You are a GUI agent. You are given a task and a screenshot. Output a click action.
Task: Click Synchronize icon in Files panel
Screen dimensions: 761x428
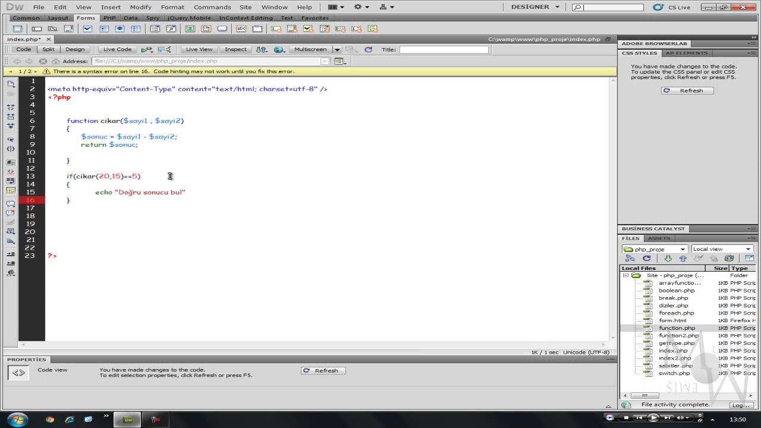click(x=729, y=259)
